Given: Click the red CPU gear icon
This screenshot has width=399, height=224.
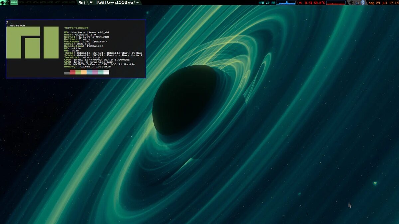Looking at the screenshot, I should 300,2.
